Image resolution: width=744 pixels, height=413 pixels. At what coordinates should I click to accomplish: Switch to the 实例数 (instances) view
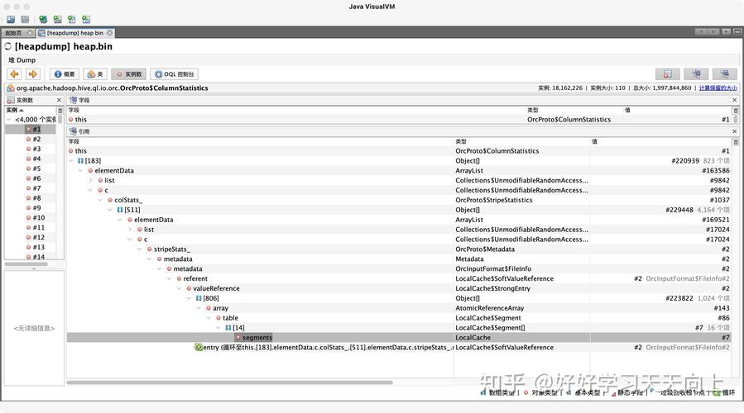click(128, 74)
